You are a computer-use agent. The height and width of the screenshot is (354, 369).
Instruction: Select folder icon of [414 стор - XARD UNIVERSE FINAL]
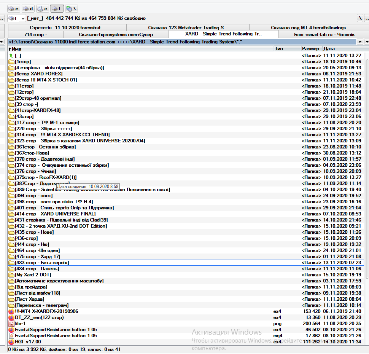click(x=11, y=214)
